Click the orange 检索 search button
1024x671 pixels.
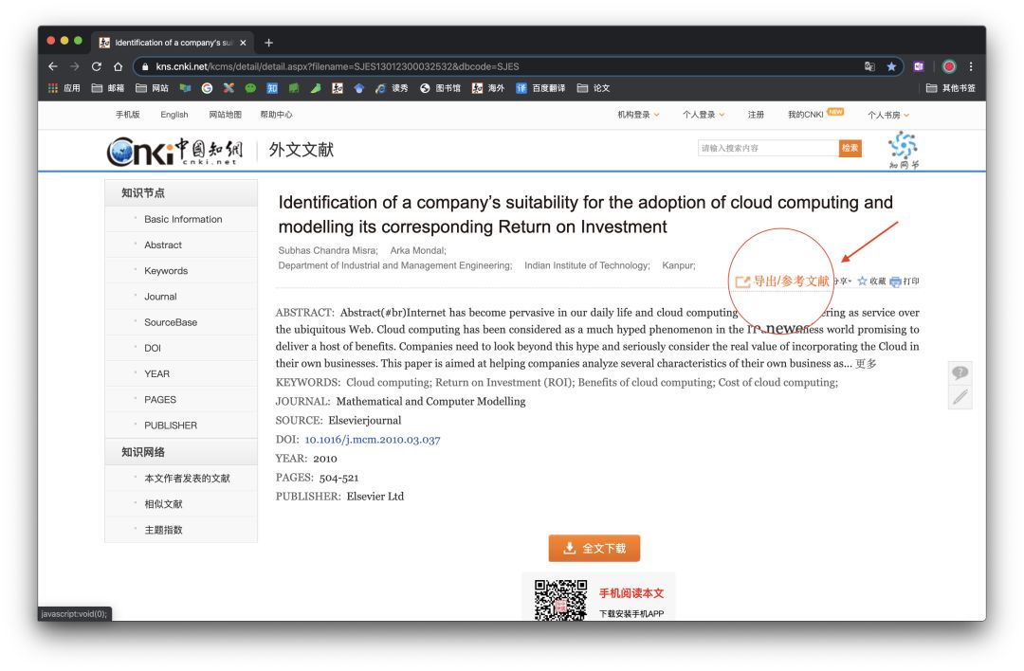pos(850,148)
